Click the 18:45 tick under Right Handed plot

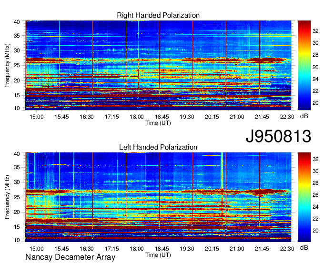[162, 117]
